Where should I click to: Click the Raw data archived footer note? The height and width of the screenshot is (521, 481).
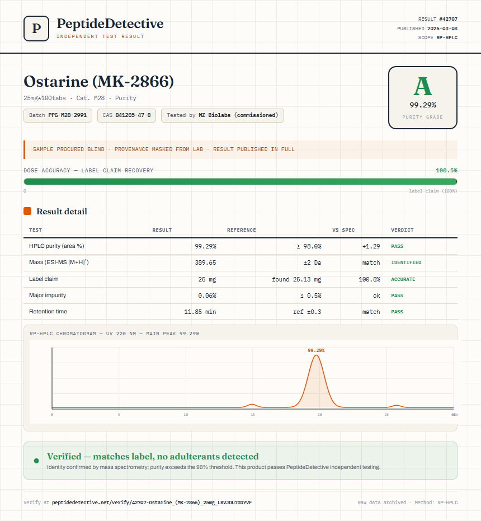pos(407,503)
